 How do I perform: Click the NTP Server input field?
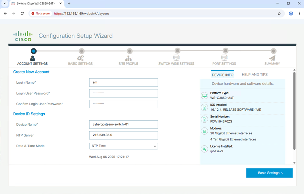(124, 135)
